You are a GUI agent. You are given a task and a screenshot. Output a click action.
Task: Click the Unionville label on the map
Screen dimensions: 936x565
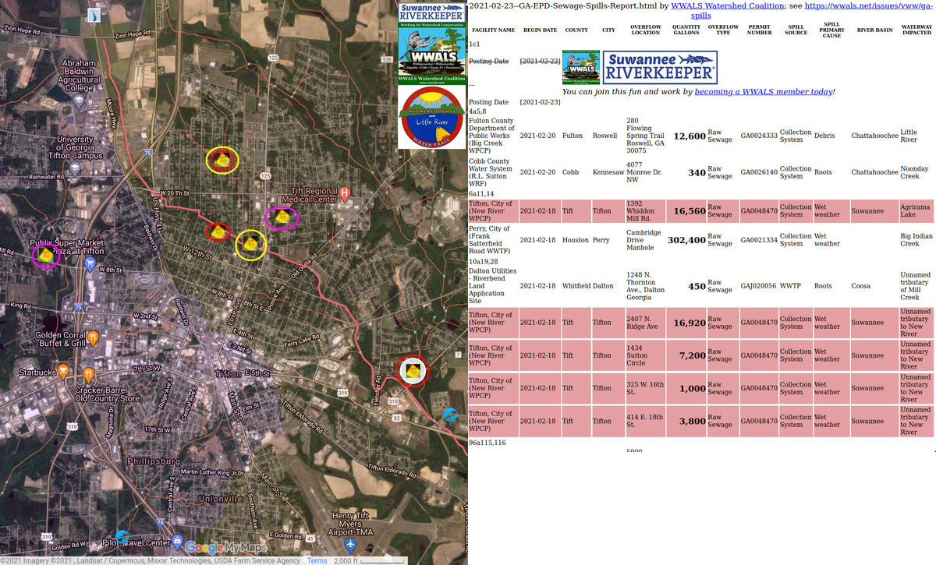coord(221,499)
